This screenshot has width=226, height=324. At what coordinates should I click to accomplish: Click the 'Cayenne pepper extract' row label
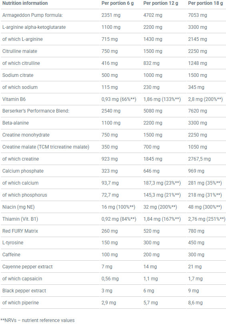click(x=28, y=267)
